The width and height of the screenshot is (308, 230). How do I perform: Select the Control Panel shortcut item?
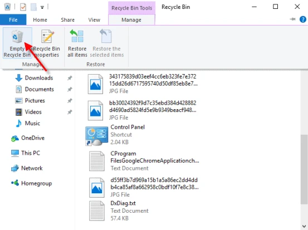[x=115, y=135]
